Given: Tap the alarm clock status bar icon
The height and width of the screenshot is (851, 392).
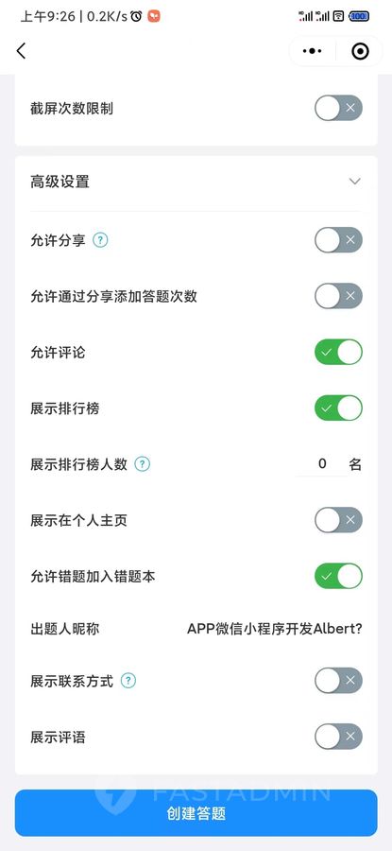Looking at the screenshot, I should 137,16.
